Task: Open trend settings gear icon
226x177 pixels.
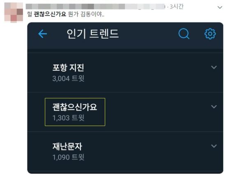Action: click(210, 34)
